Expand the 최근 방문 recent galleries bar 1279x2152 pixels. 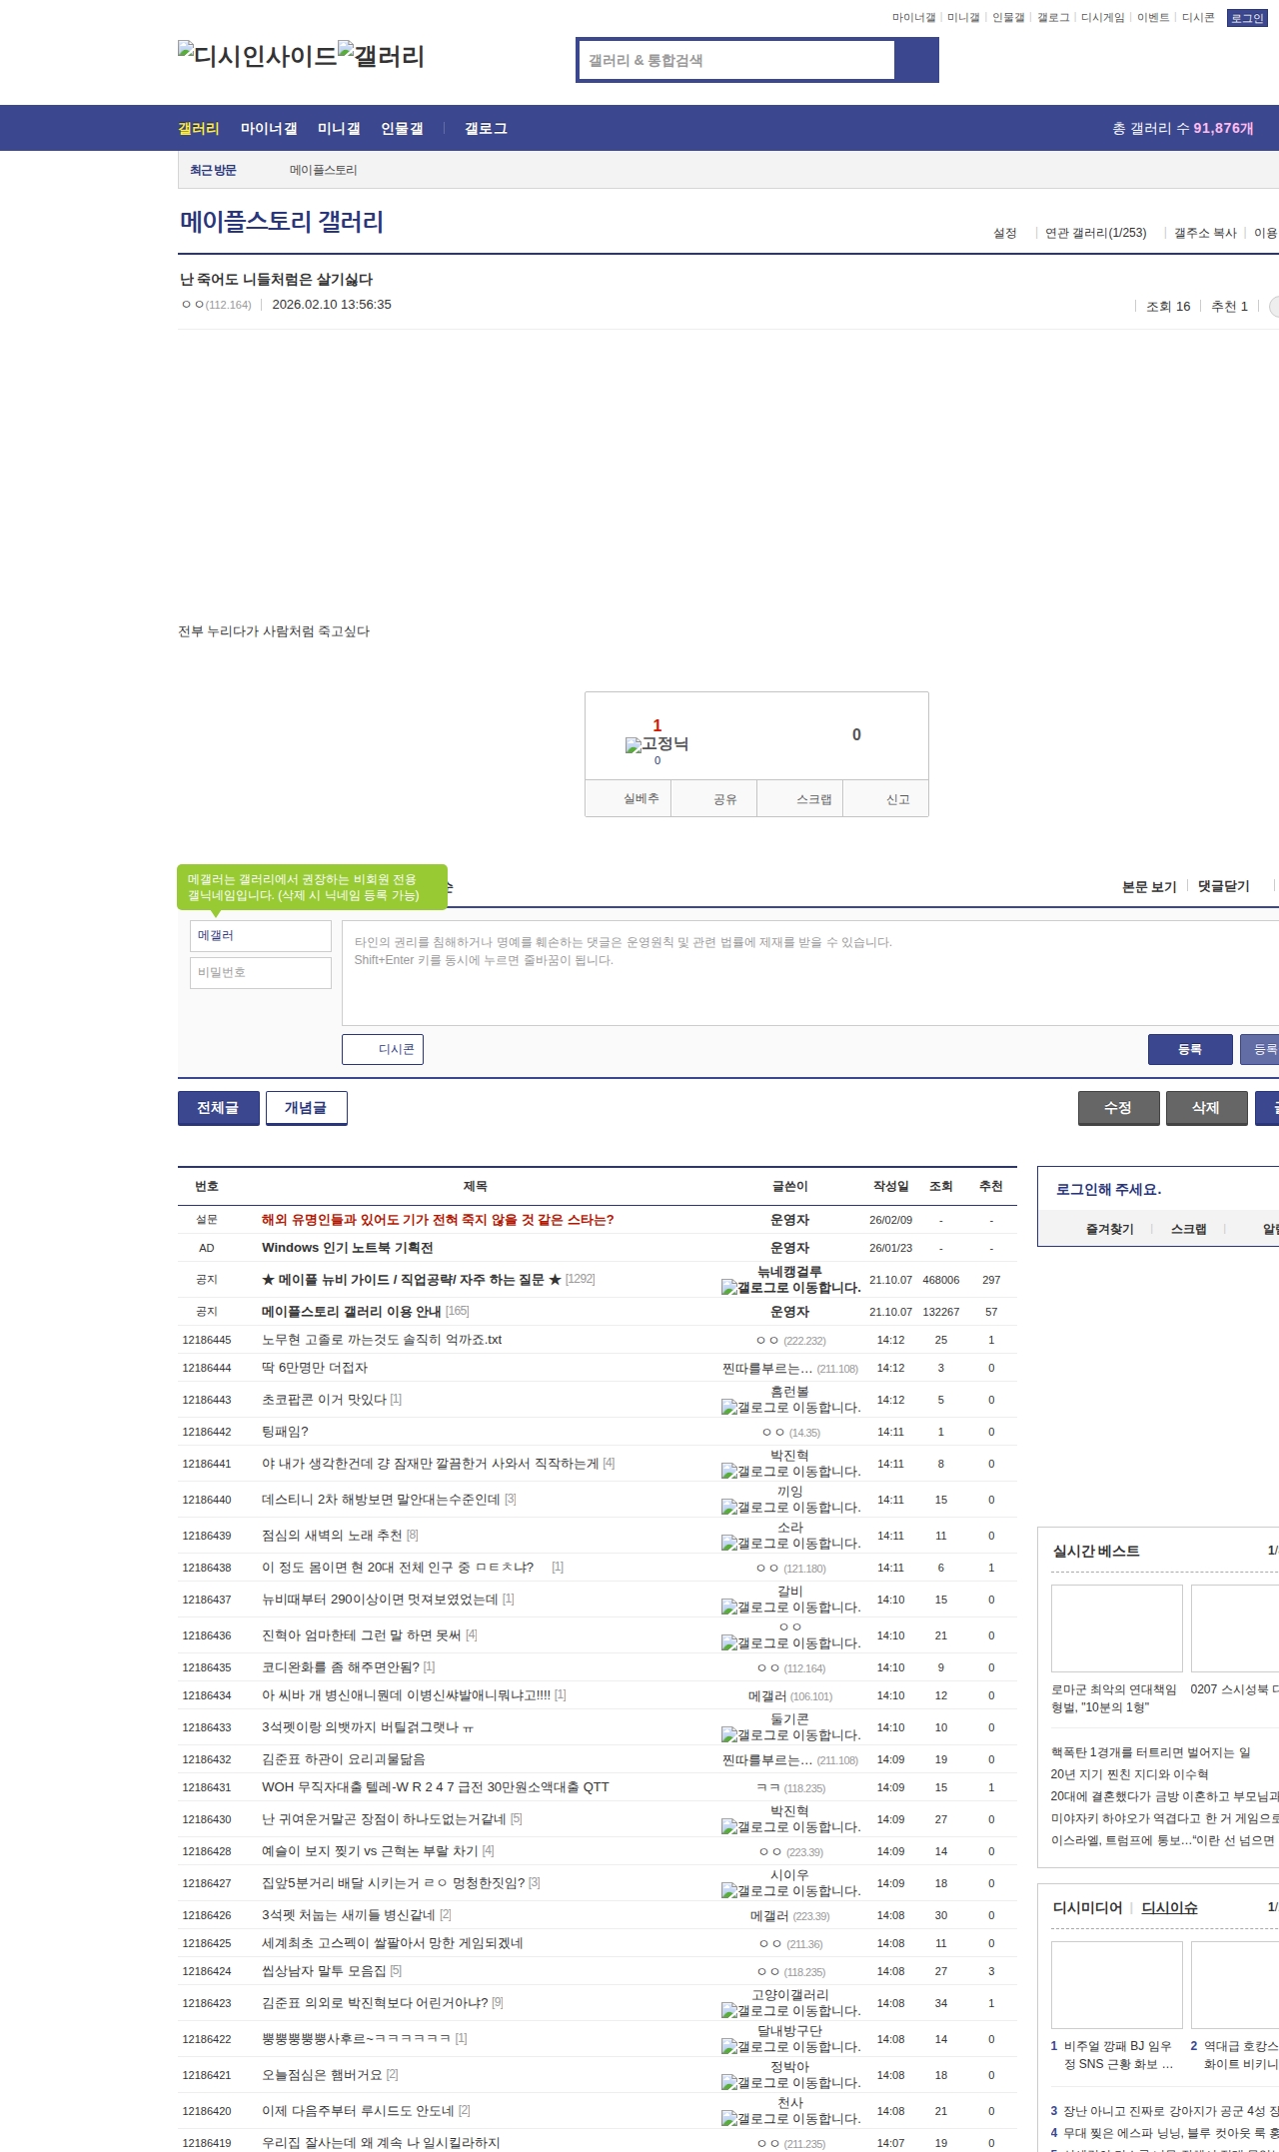[213, 170]
